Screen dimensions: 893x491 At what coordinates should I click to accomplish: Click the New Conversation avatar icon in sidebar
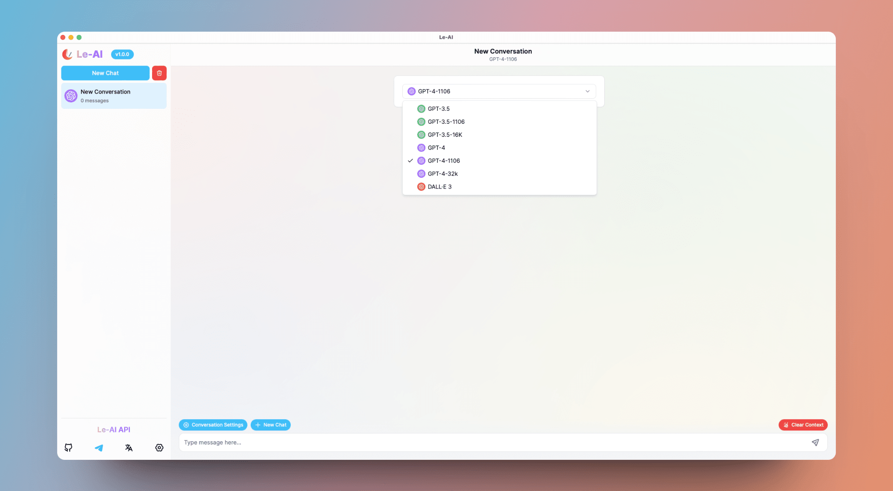pyautogui.click(x=71, y=96)
